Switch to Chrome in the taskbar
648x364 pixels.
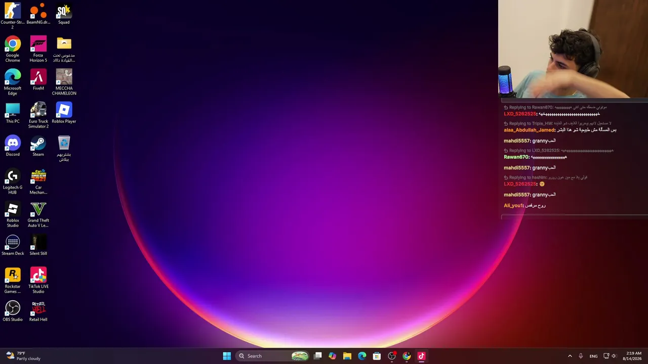pos(407,356)
